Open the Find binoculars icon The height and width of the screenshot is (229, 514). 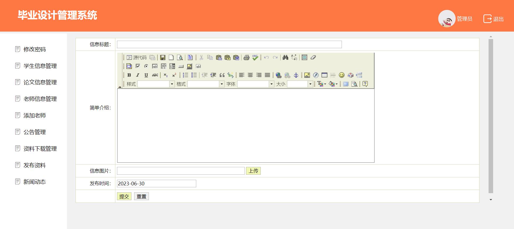[x=285, y=58]
